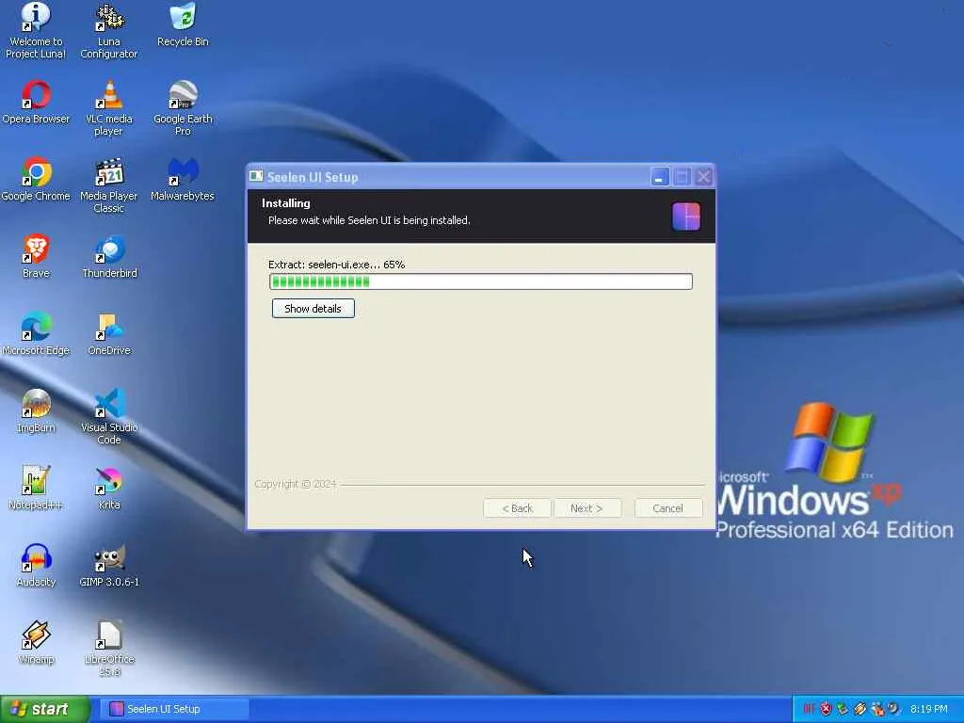The width and height of the screenshot is (964, 723).
Task: Select the ImgBurn desktop shortcut
Action: coord(36,410)
